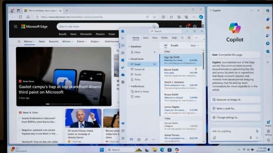Screen dimensions: 273x153
Task: Open email from Drvod Smith
Action: click(x=181, y=73)
